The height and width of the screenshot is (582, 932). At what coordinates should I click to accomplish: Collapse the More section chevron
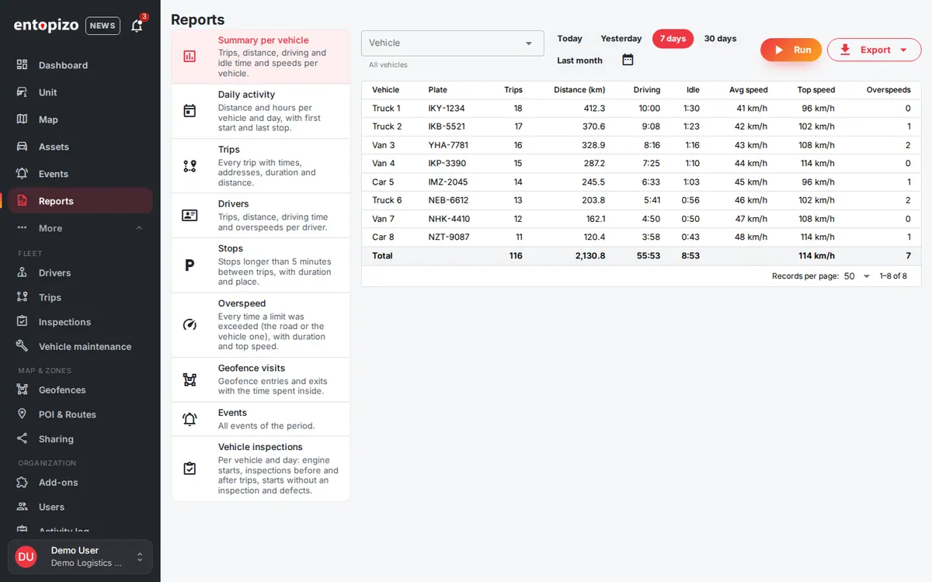(139, 228)
